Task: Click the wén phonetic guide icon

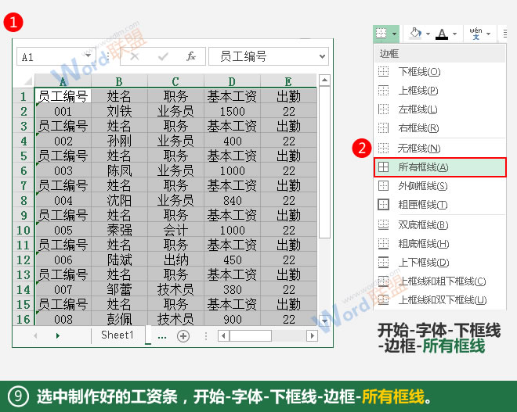Action: (x=475, y=33)
